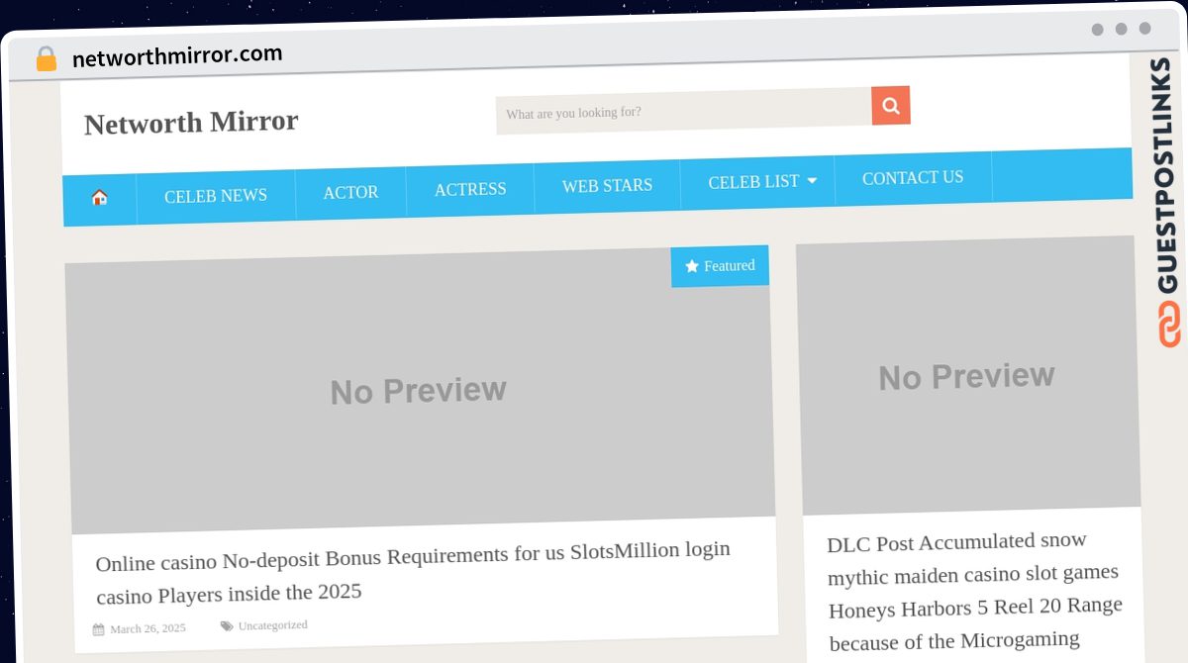This screenshot has height=663, width=1188.
Task: Click the sidebar article No Preview thumbnail
Action: click(x=968, y=376)
